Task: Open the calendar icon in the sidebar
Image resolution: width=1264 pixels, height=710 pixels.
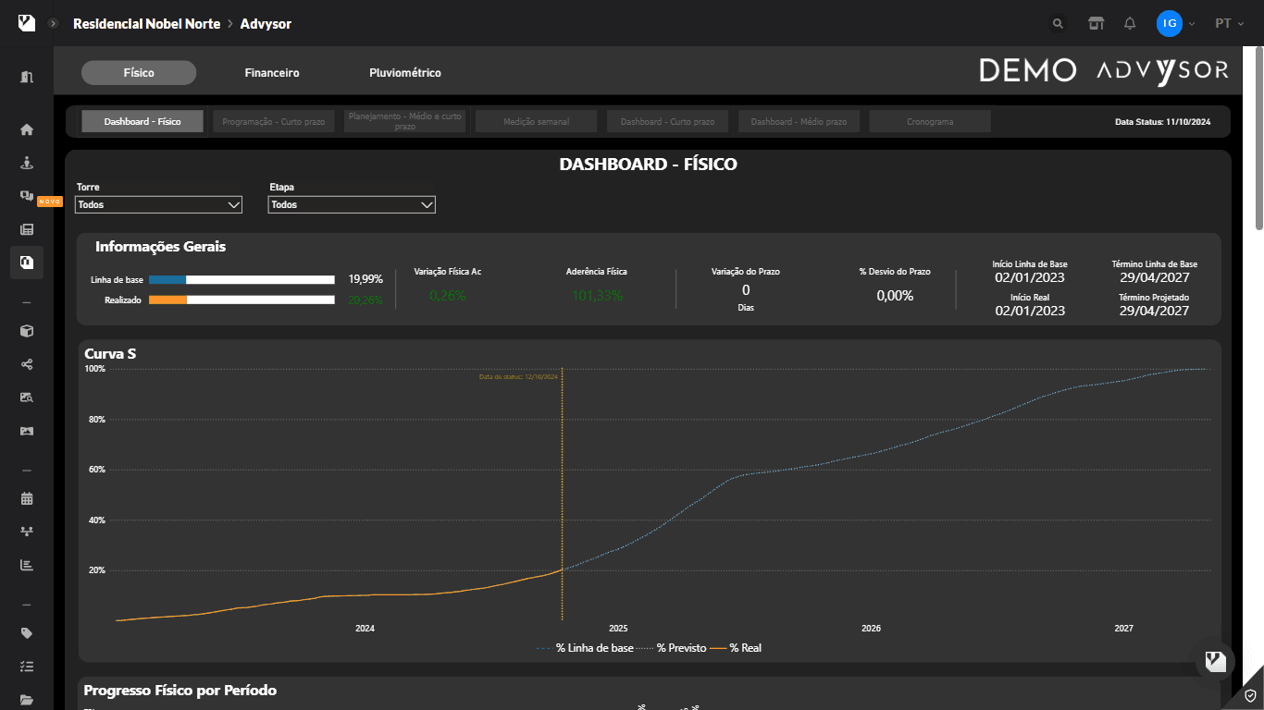Action: coord(27,497)
